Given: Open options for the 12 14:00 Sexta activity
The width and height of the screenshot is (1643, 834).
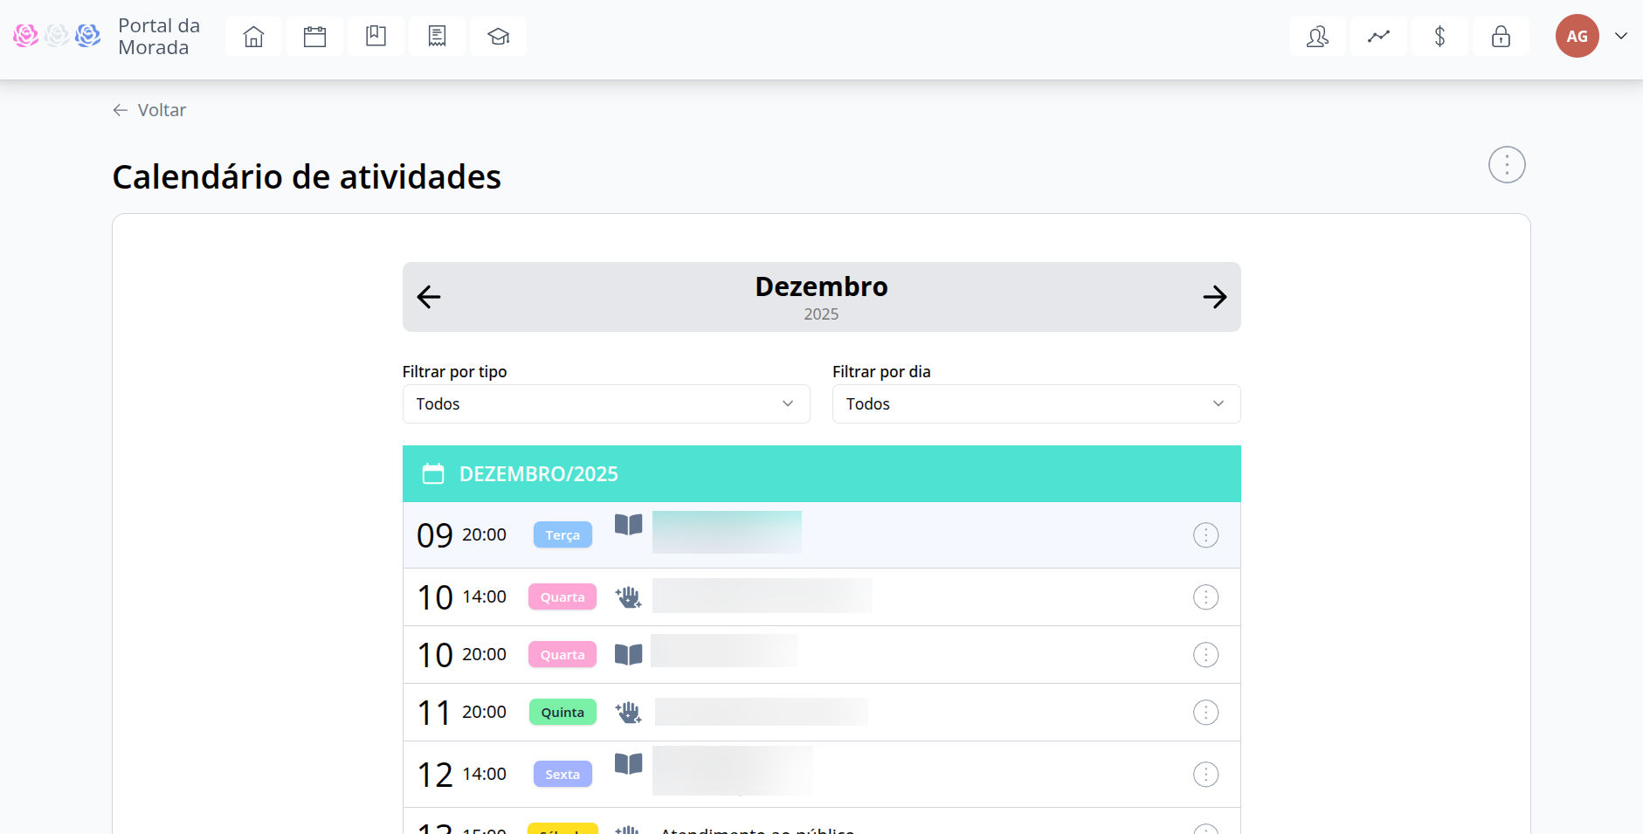Looking at the screenshot, I should click(1205, 774).
